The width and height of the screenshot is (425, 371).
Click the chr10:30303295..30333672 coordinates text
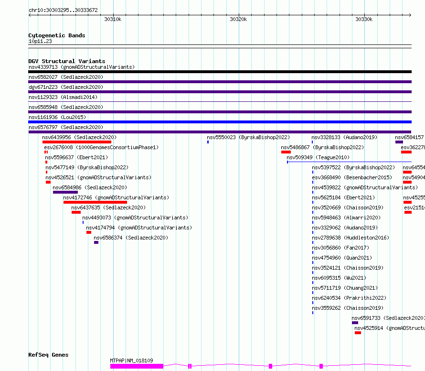(63, 10)
